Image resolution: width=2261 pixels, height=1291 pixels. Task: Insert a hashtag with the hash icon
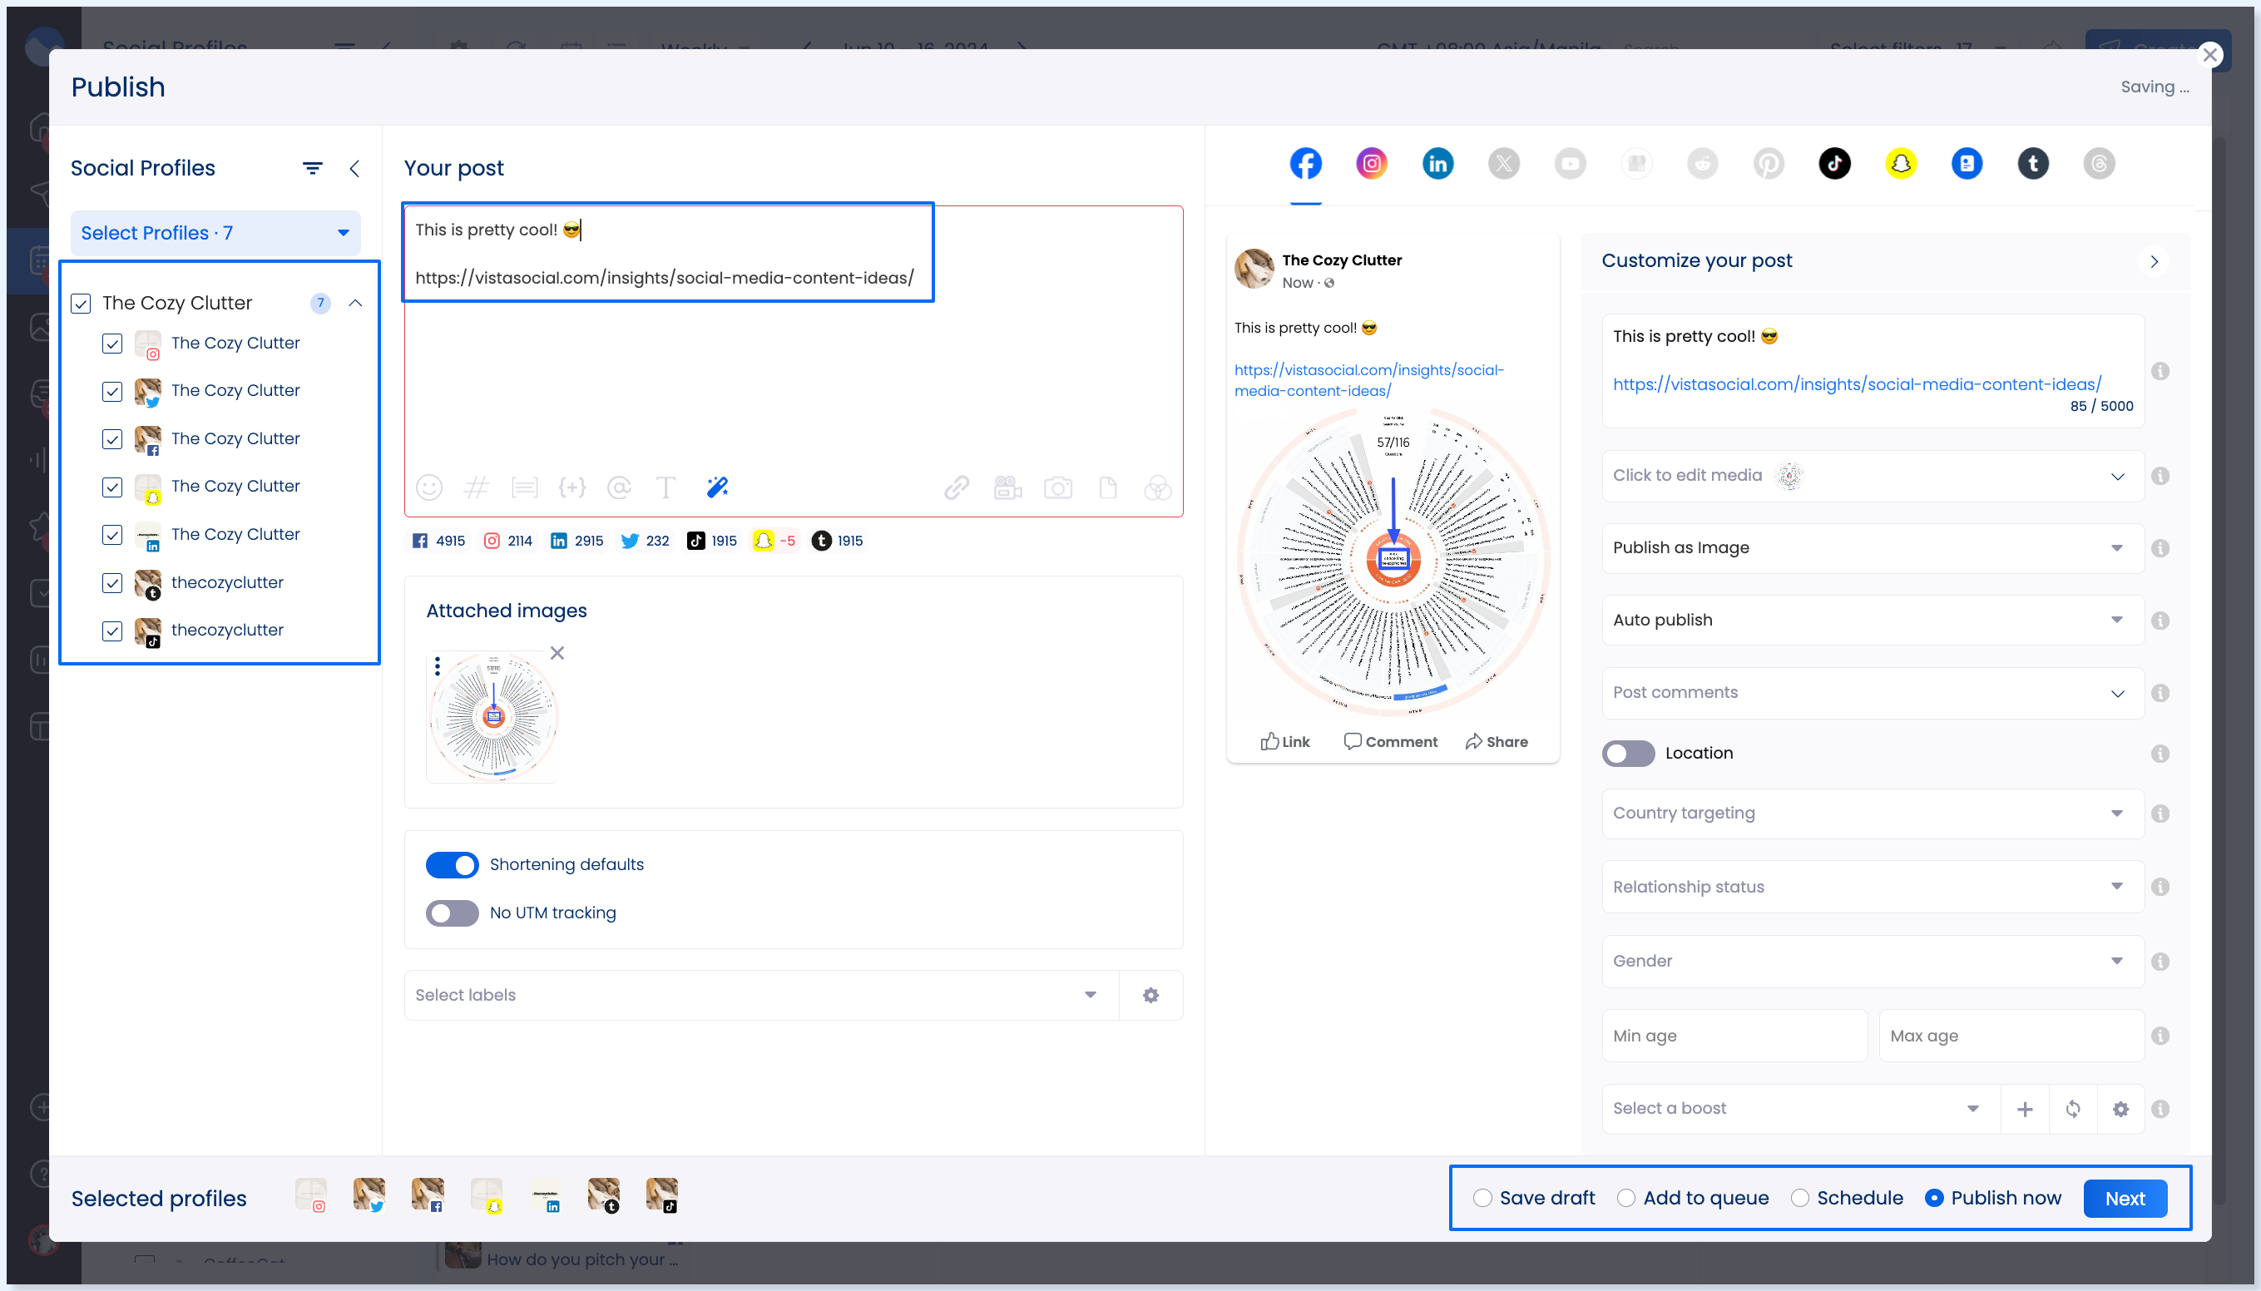point(477,487)
